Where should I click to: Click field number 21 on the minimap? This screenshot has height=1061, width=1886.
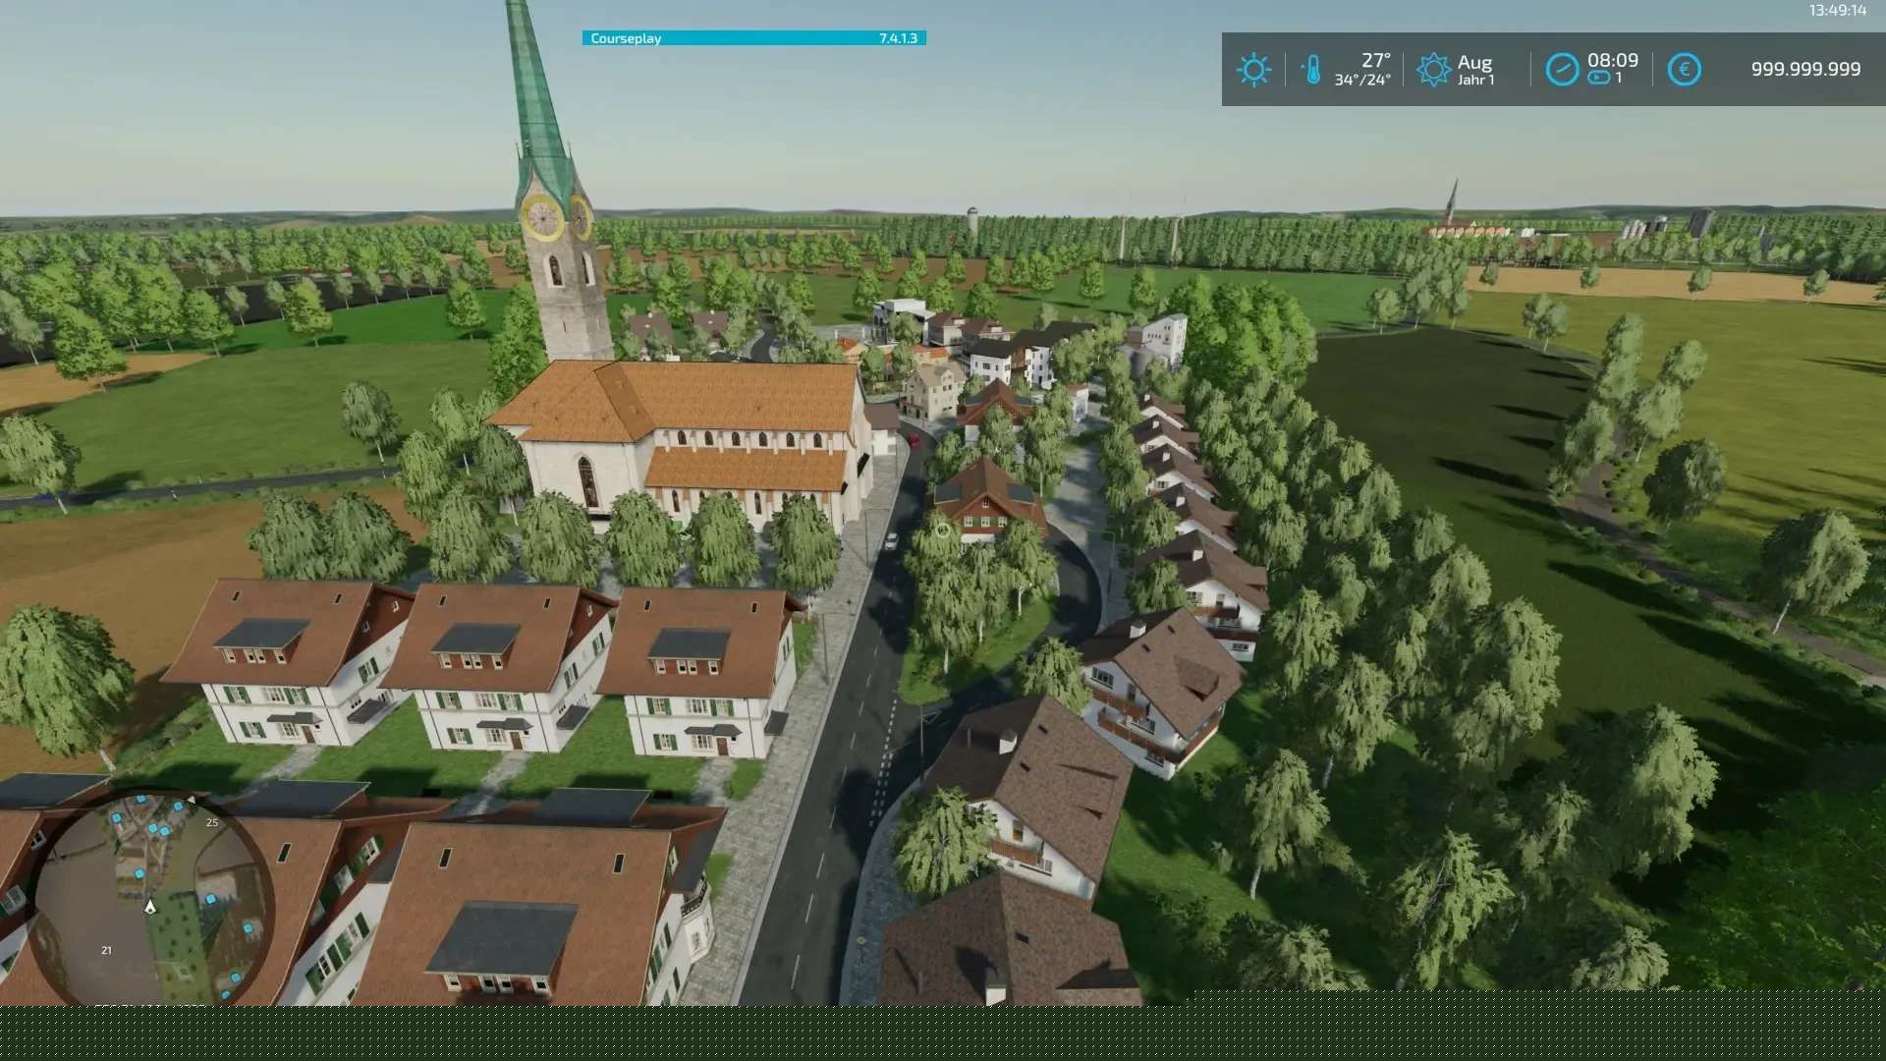[106, 951]
